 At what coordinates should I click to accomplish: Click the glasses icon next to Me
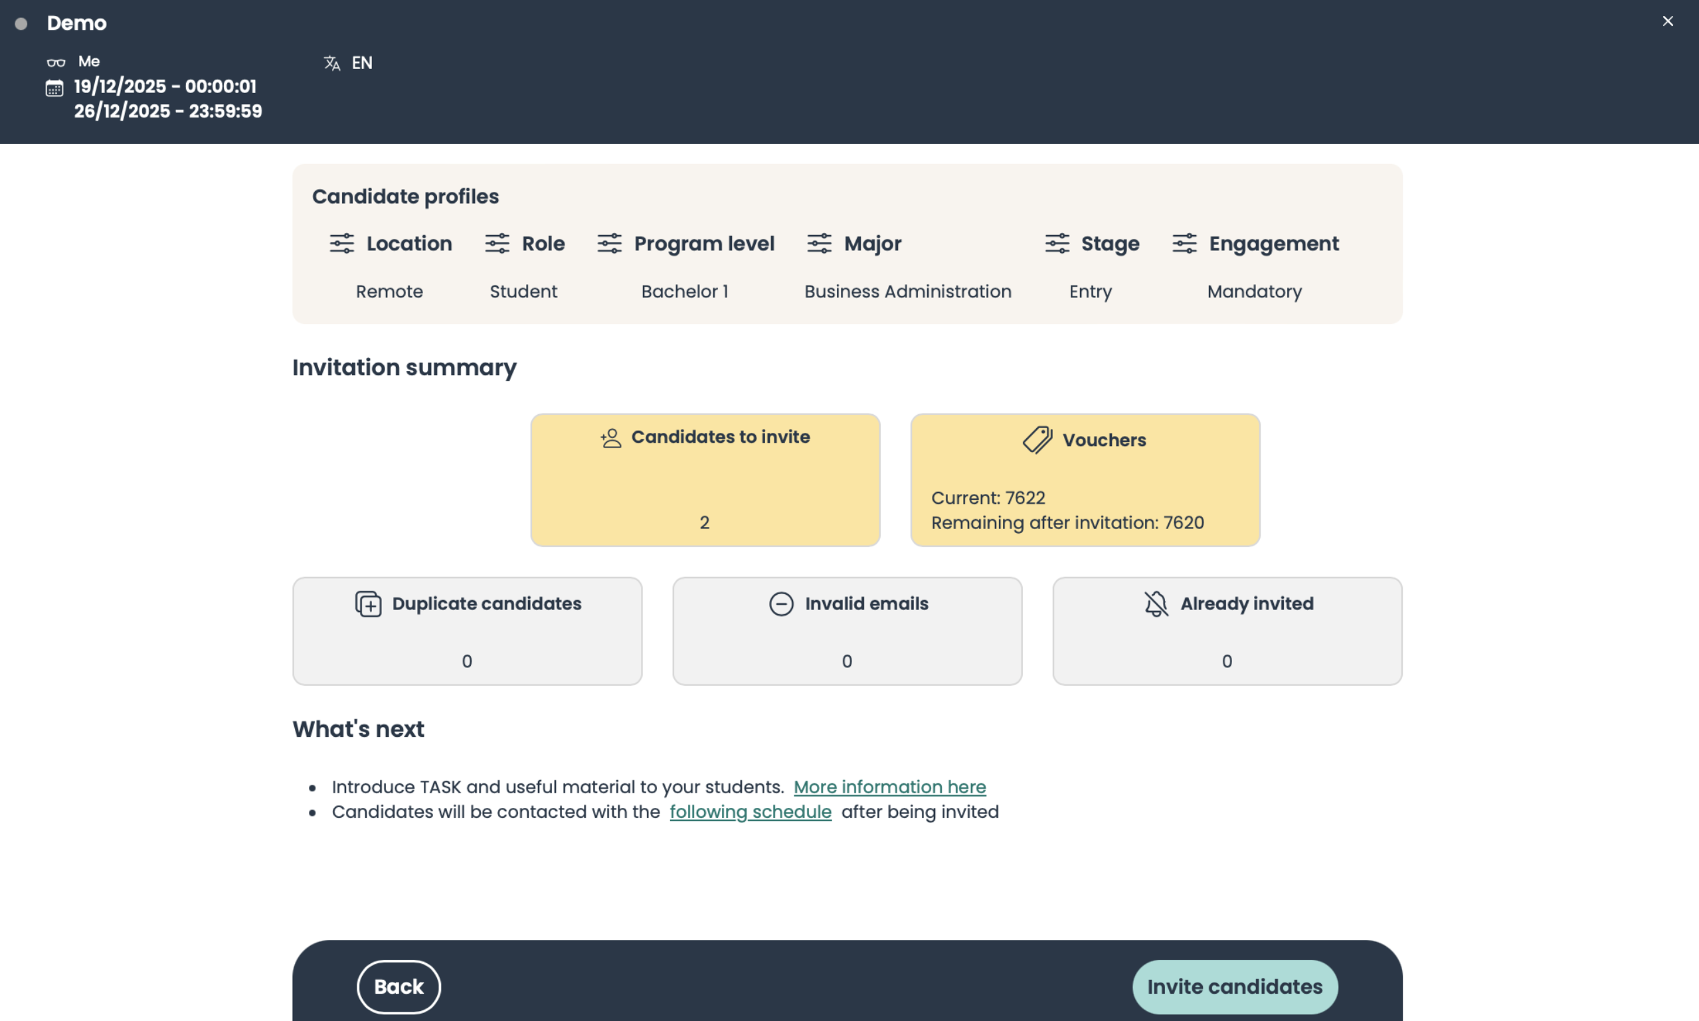tap(56, 62)
